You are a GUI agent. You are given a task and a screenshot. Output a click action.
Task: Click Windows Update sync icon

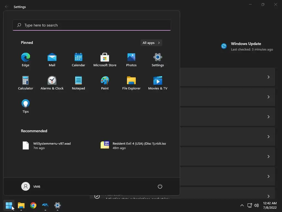tap(224, 46)
